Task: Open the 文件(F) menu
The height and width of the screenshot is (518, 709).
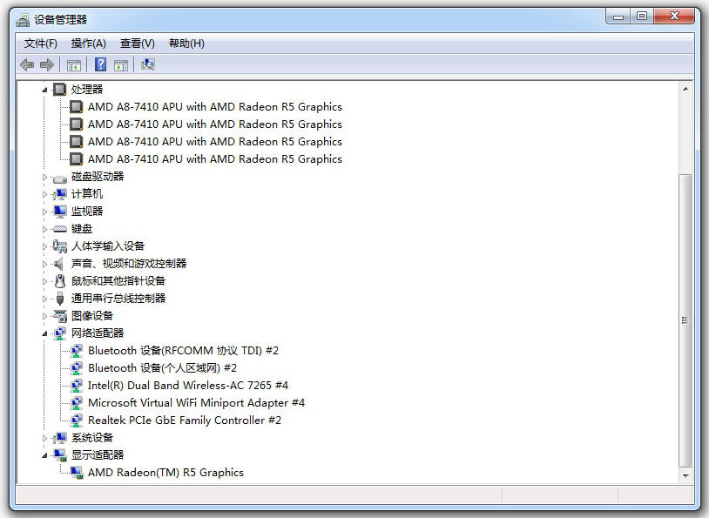Action: [40, 44]
